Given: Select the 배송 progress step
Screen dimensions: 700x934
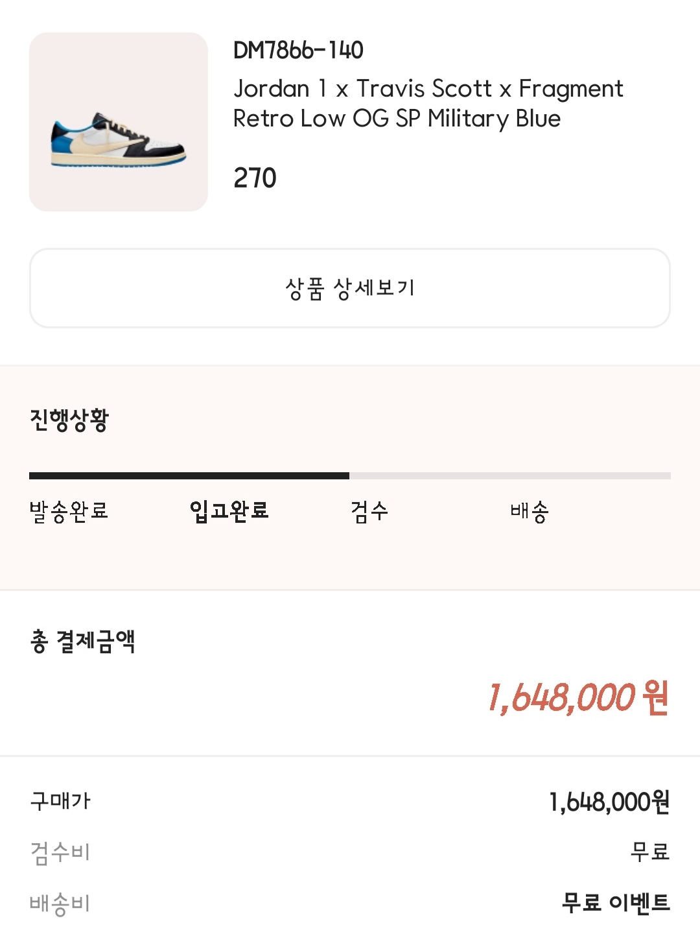Looking at the screenshot, I should tap(530, 511).
